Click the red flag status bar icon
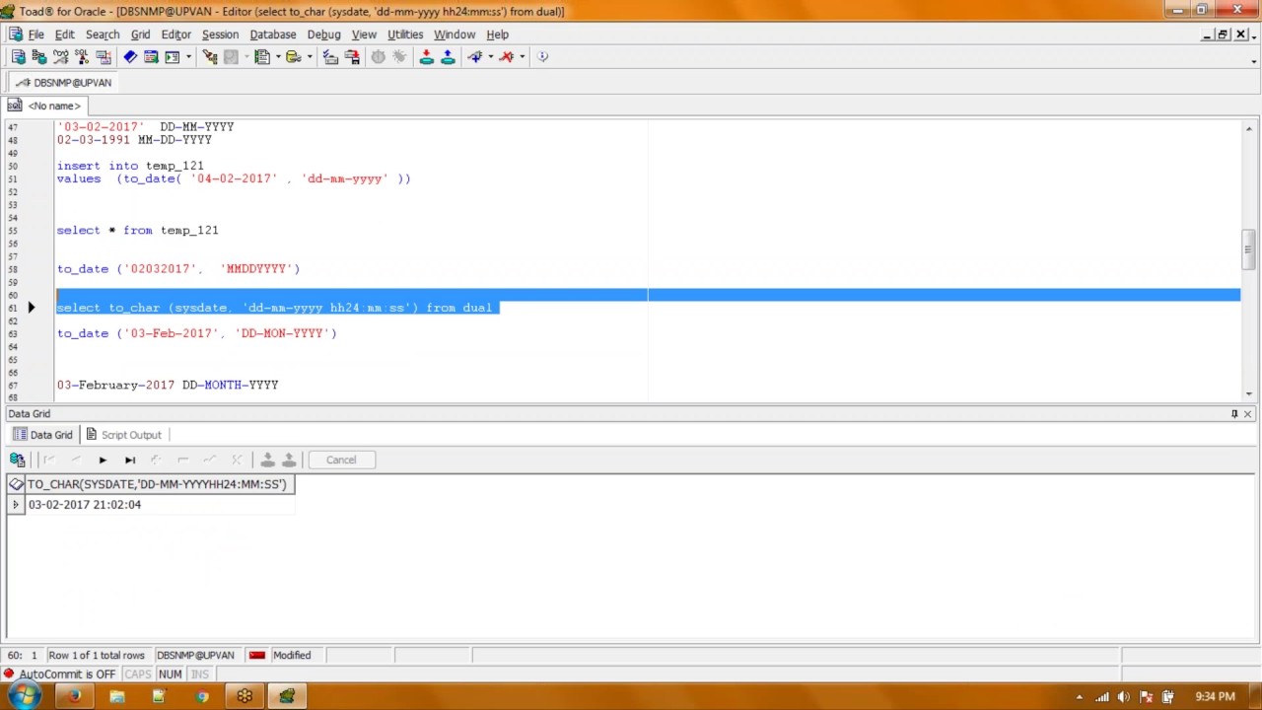Viewport: 1262px width, 710px height. (x=256, y=656)
